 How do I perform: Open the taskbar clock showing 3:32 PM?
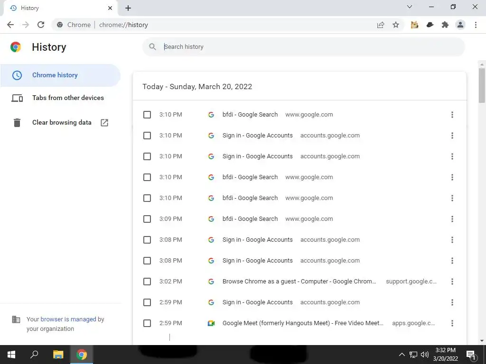445,355
